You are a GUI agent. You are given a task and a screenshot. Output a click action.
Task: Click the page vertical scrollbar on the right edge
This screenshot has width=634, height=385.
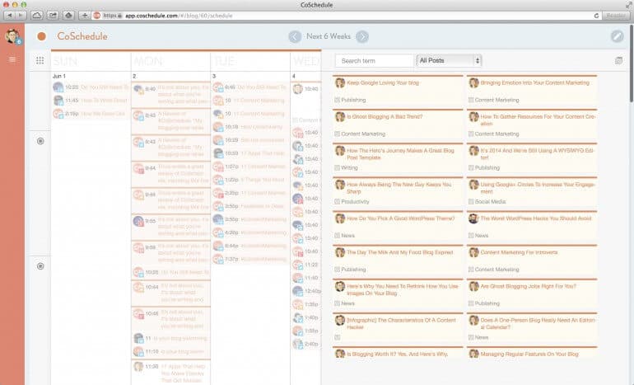pyautogui.click(x=632, y=63)
